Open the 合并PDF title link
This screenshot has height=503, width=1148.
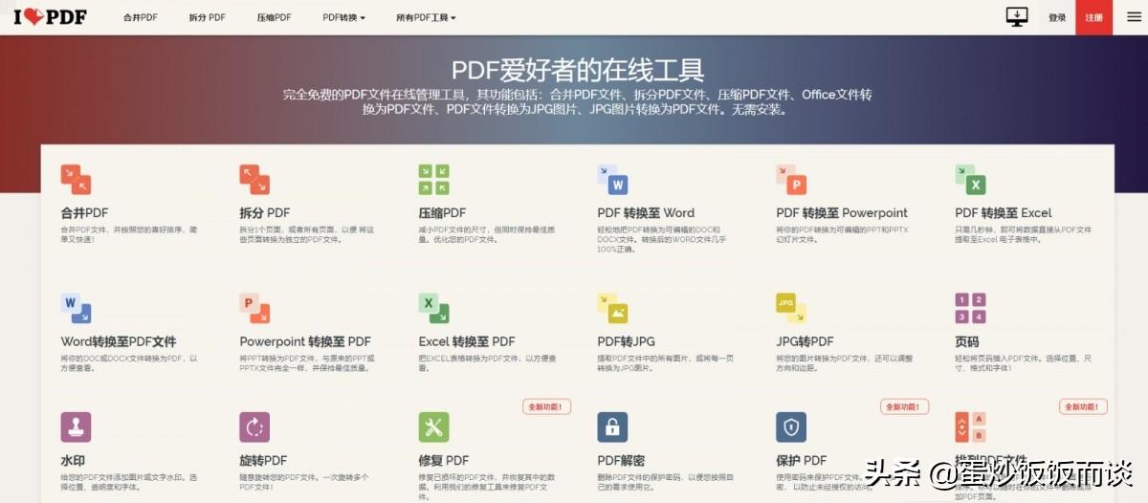(84, 212)
